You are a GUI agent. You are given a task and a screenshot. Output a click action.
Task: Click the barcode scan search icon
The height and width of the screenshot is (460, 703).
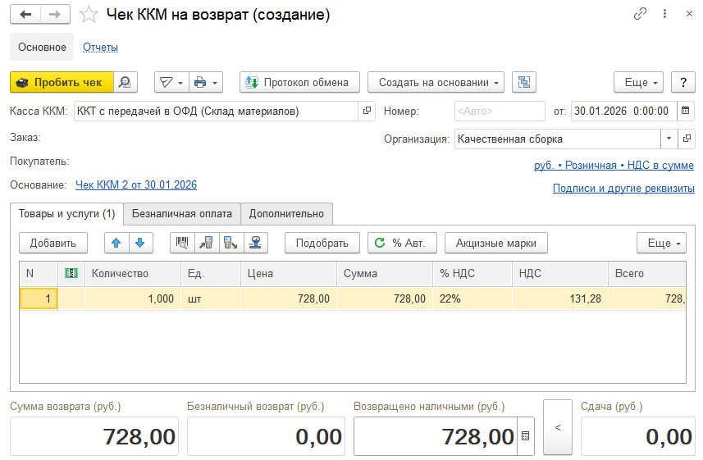tap(184, 243)
